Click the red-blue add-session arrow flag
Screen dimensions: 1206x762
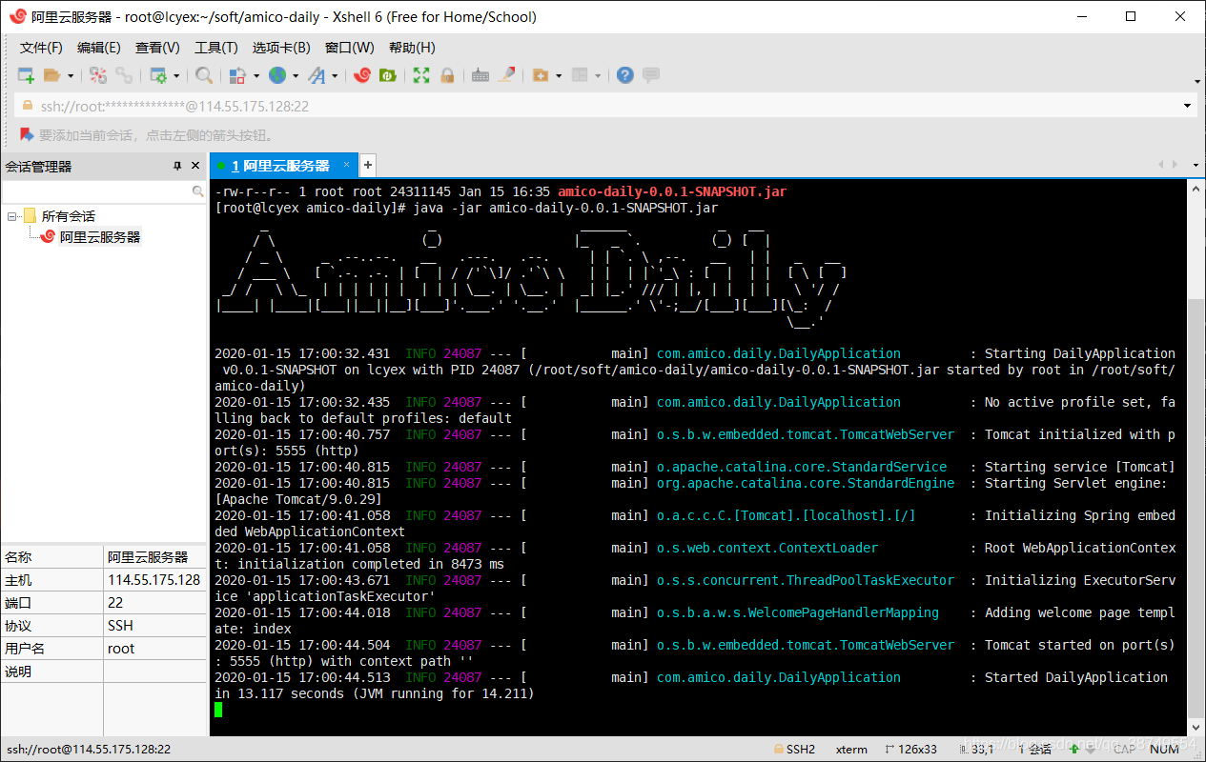click(x=27, y=135)
